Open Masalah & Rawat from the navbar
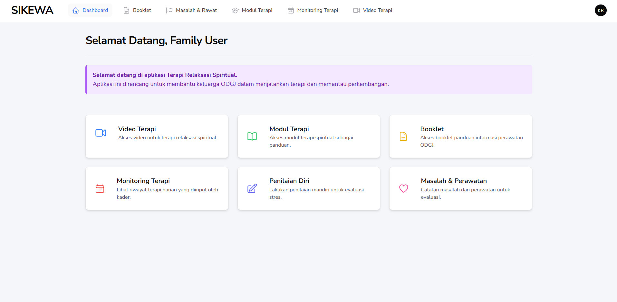The height and width of the screenshot is (302, 617). click(191, 10)
